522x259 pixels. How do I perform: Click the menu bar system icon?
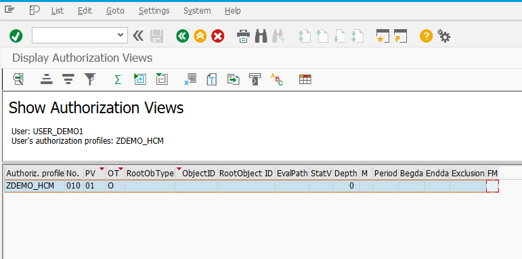pyautogui.click(x=9, y=9)
